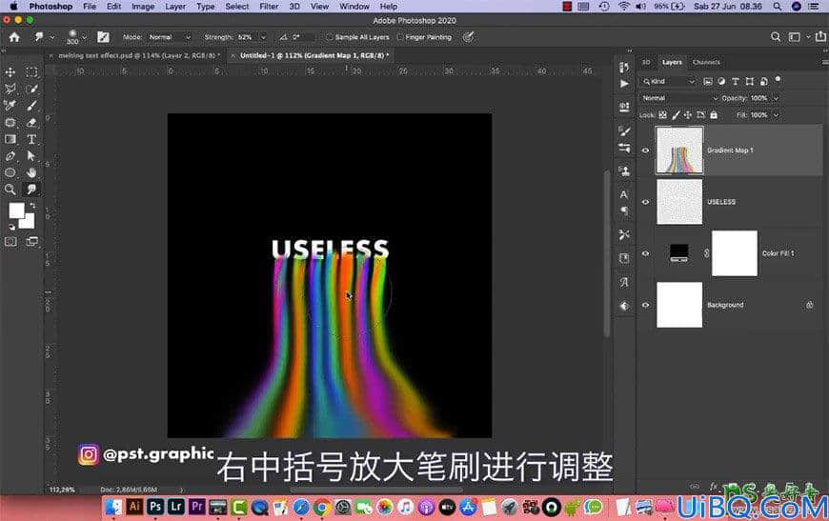Screen dimensions: 829x521
Task: Open the Filter menu
Action: pos(269,7)
